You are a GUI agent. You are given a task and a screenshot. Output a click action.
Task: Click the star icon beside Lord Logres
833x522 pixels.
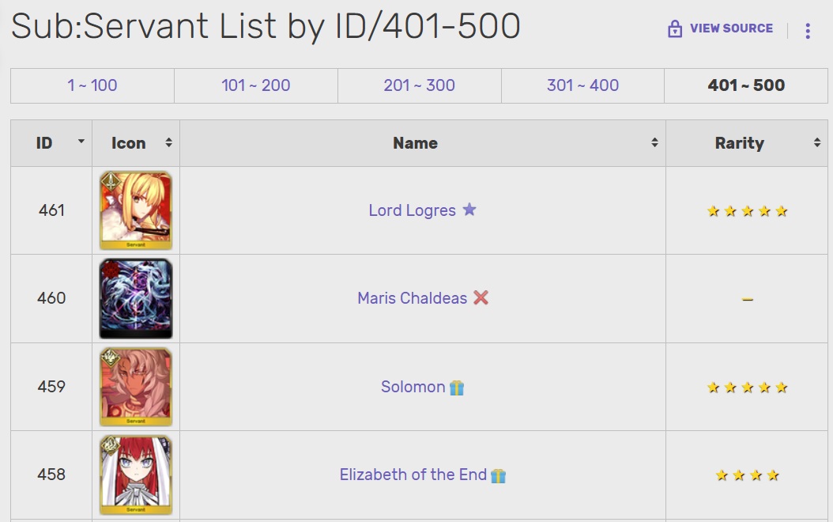point(469,210)
